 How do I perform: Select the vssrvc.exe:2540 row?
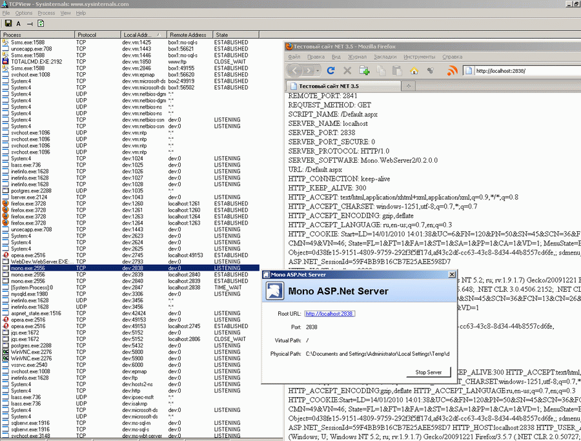130,365
